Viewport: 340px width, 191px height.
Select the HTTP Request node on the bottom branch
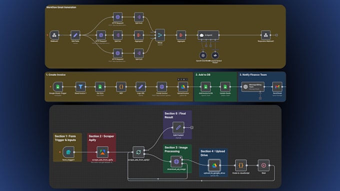tap(117, 53)
